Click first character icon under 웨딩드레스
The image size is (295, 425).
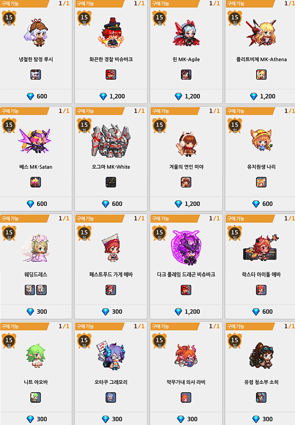[30, 290]
